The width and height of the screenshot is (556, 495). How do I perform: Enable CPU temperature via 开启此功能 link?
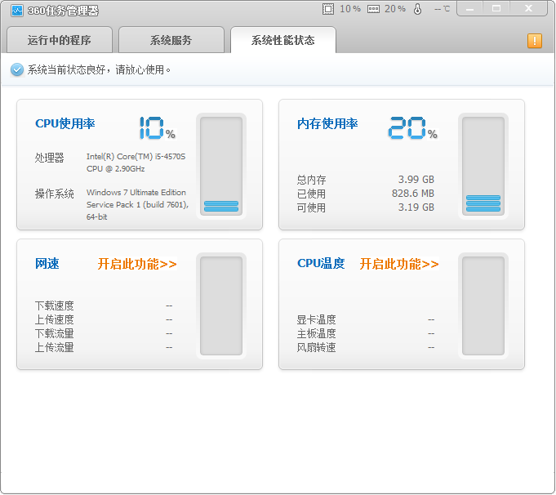pos(399,264)
